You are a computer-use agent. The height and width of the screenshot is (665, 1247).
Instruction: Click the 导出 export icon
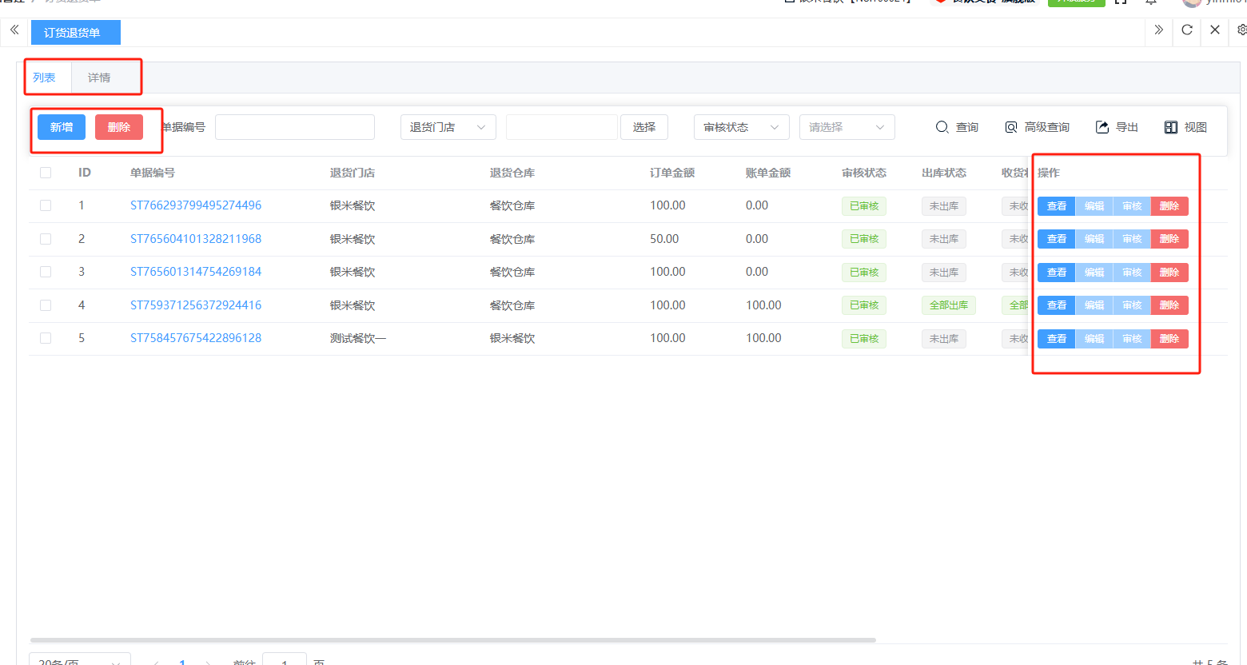(1102, 127)
